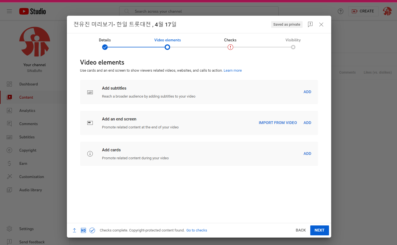Click the upload status arrow icon
Viewport: 397px width, 245px height.
(74, 230)
